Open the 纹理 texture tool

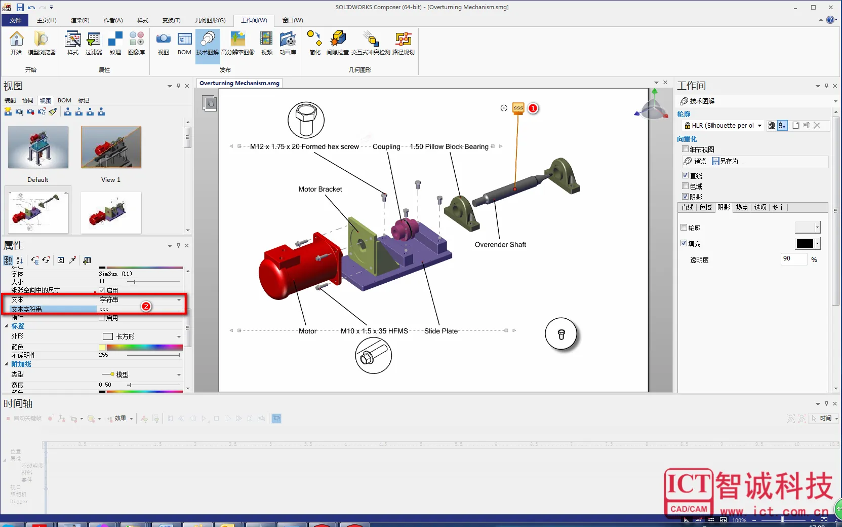(x=115, y=43)
